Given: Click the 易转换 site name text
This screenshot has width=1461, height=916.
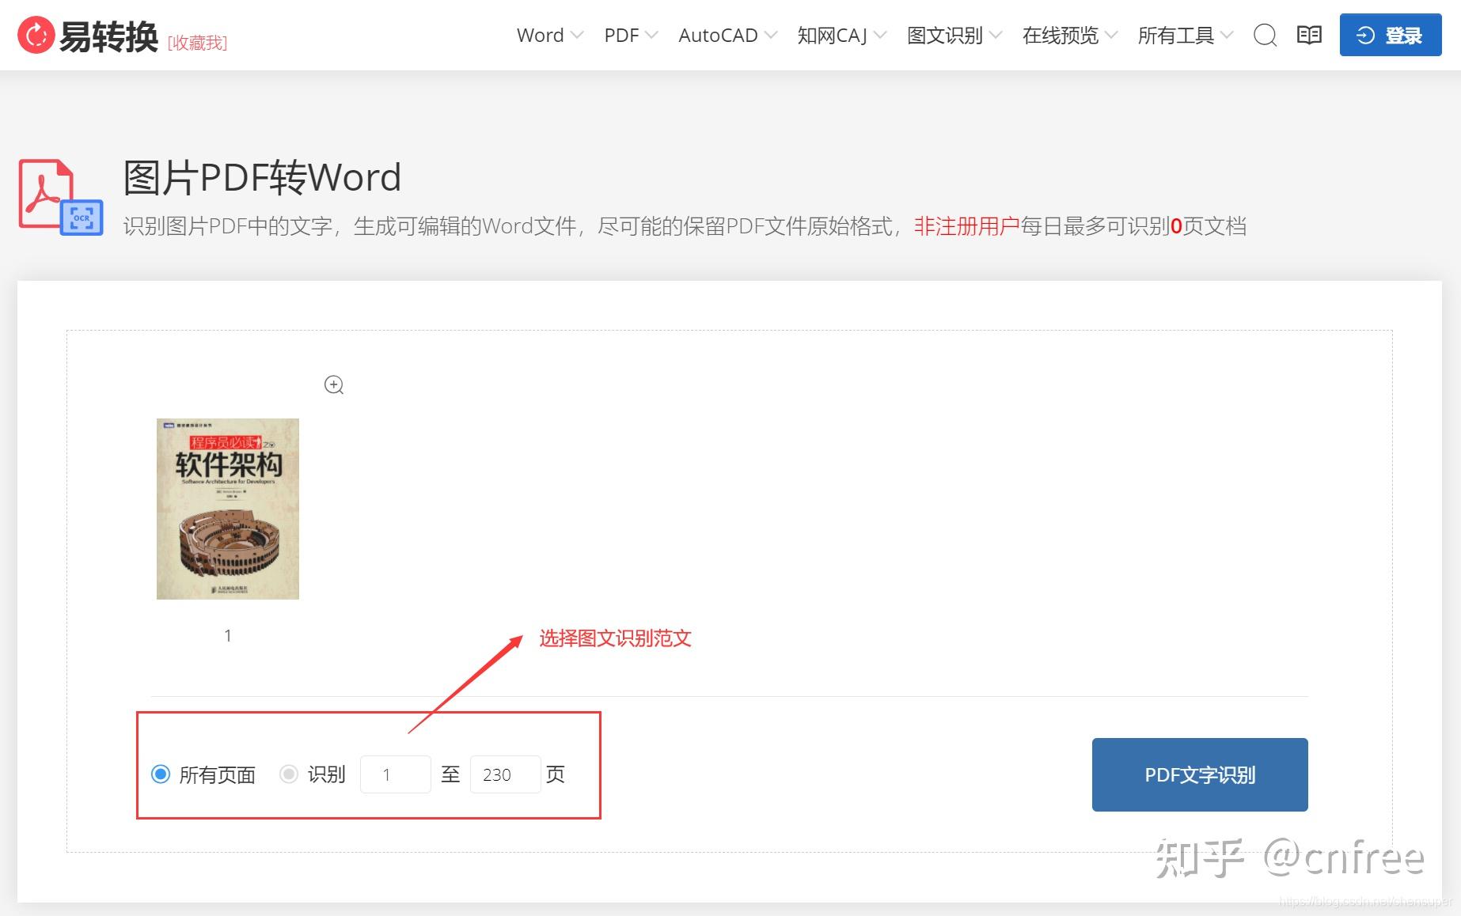Looking at the screenshot, I should click(109, 36).
